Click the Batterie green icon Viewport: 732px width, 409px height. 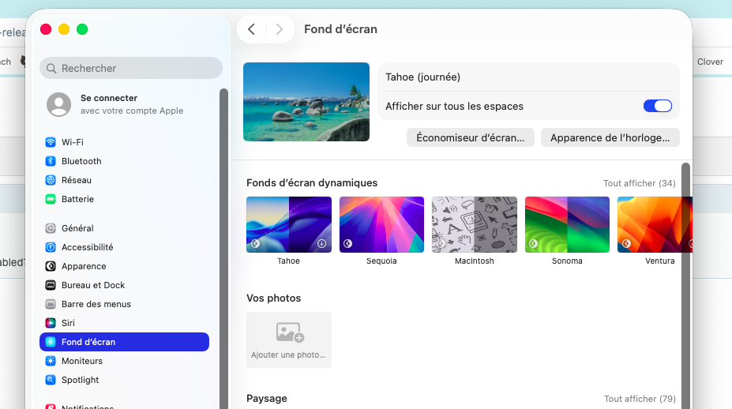click(x=51, y=199)
